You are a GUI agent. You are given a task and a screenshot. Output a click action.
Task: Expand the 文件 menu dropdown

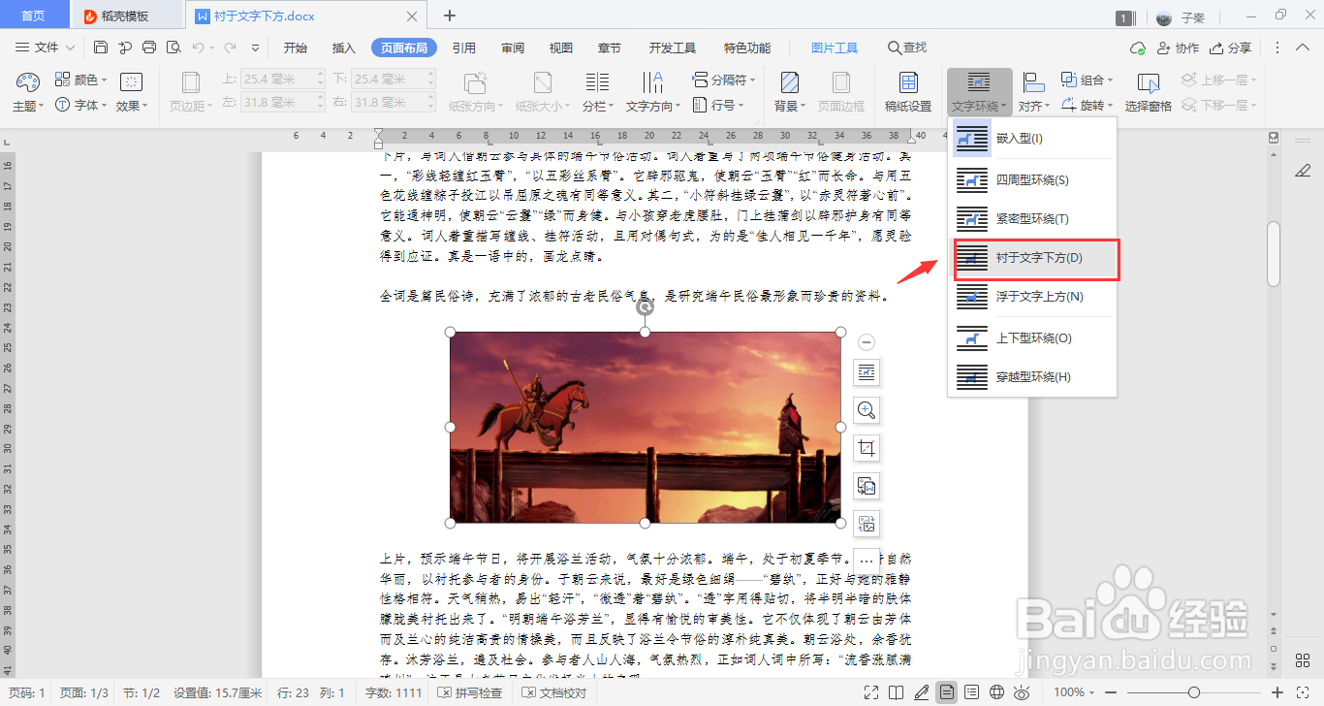coord(46,48)
